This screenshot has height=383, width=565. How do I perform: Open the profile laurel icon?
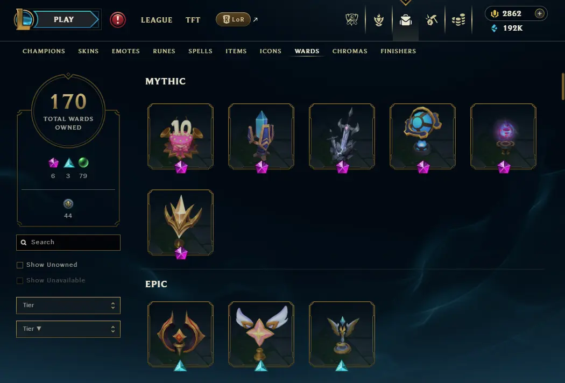tap(379, 20)
